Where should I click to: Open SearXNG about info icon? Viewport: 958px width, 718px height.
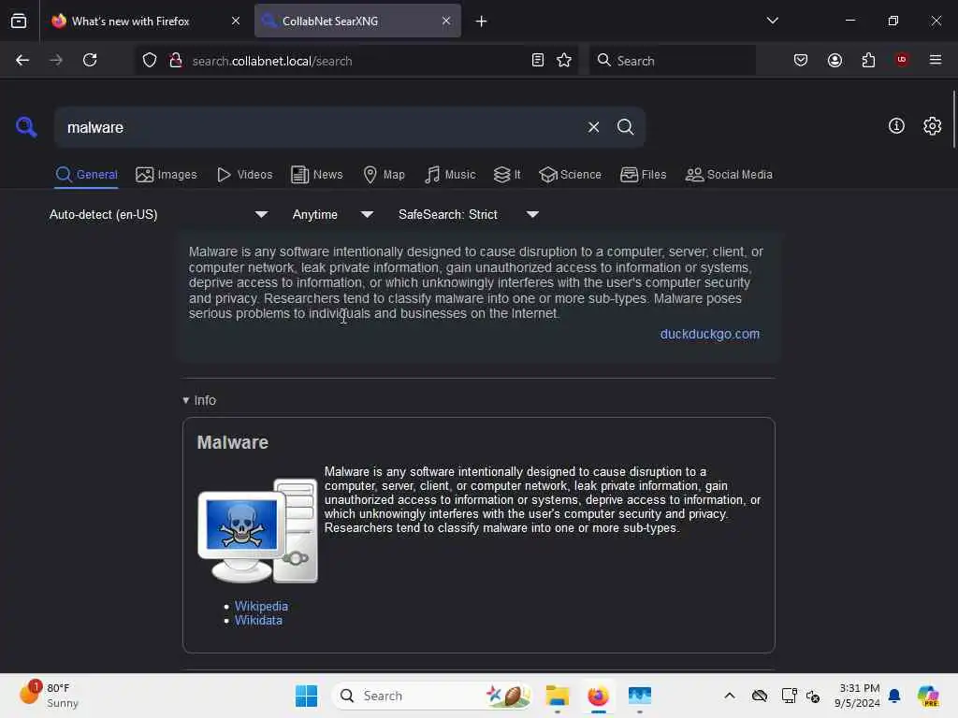tap(896, 126)
